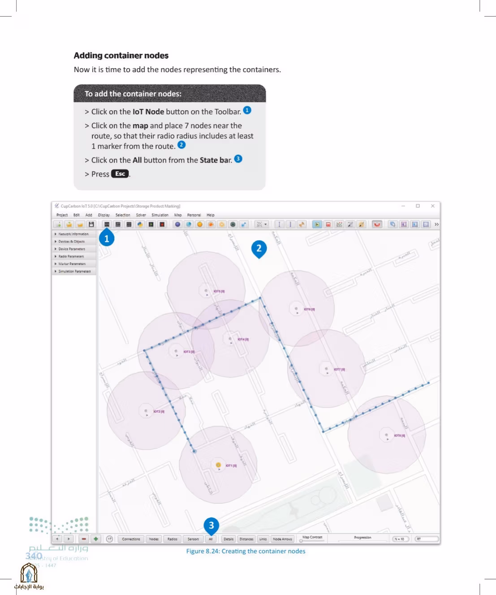Expand the Network Information panel
This screenshot has height=595, width=496.
(x=74, y=234)
